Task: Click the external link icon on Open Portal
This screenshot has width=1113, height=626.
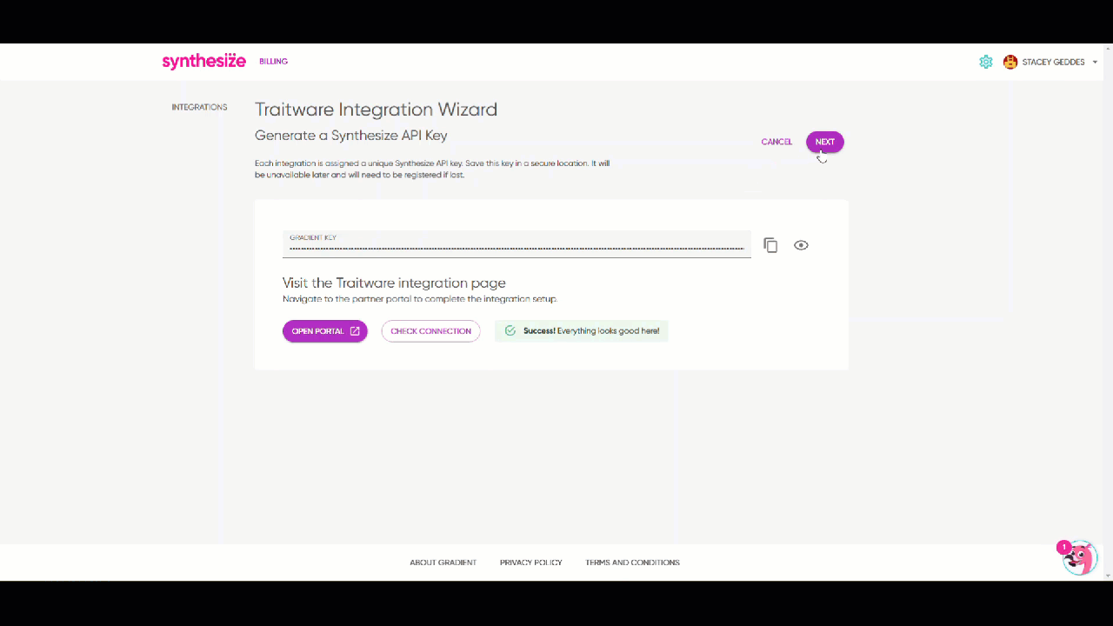Action: pos(354,330)
